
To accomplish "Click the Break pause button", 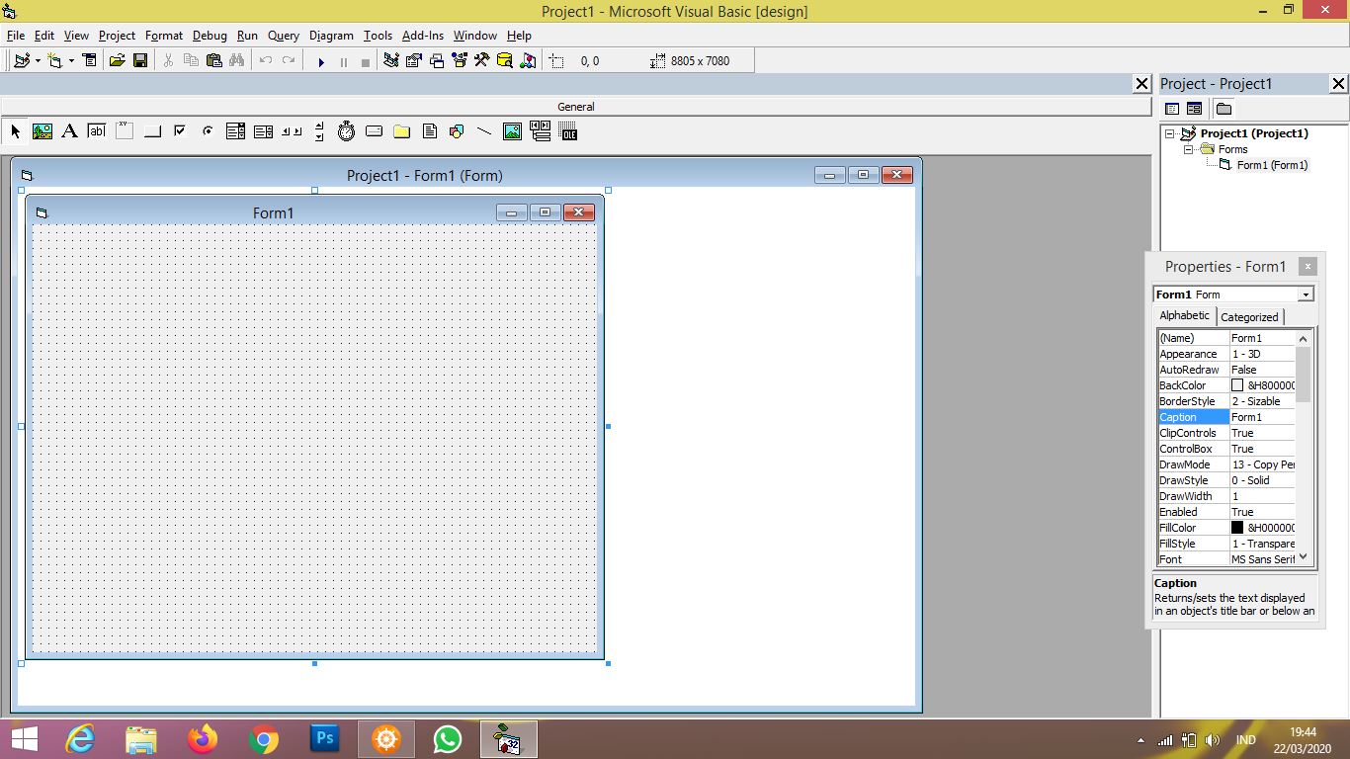I will pyautogui.click(x=343, y=61).
